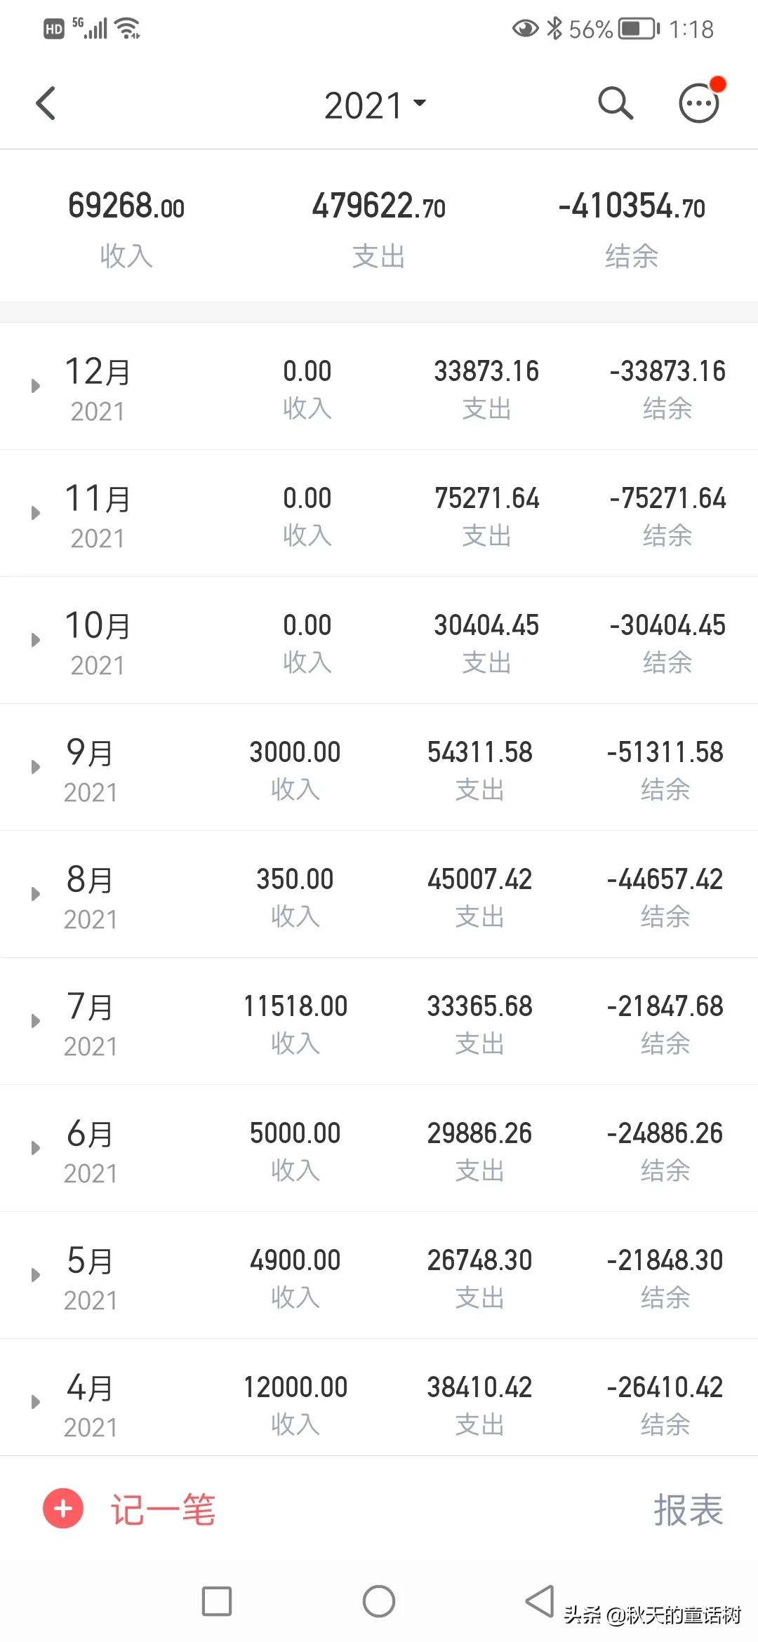Tap the 记一笔 button
This screenshot has width=758, height=1642.
[163, 1509]
